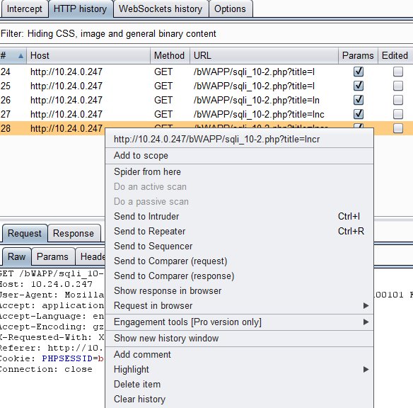Choose Spider from here
This screenshot has height=408, width=413.
240,171
